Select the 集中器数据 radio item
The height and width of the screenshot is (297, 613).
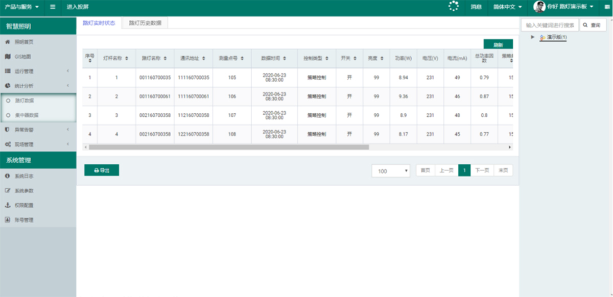[x=8, y=115]
